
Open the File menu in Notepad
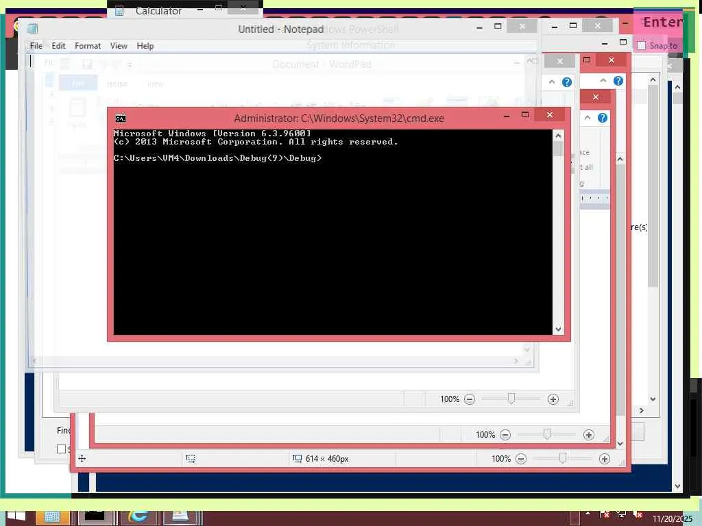[x=36, y=46]
